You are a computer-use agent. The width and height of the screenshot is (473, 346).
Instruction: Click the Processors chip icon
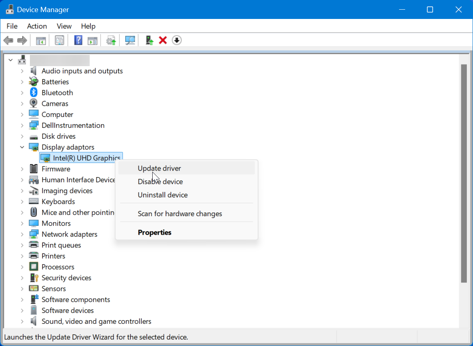coord(34,267)
